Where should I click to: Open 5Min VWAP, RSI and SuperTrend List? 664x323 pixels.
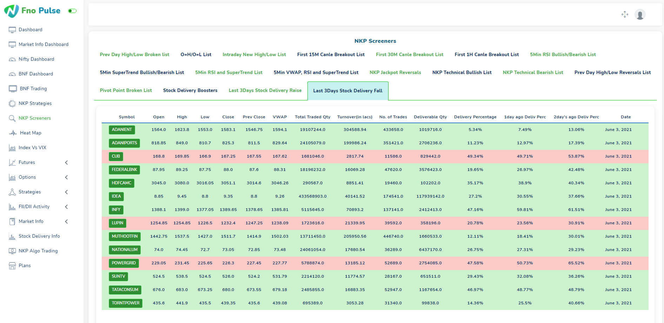point(316,73)
